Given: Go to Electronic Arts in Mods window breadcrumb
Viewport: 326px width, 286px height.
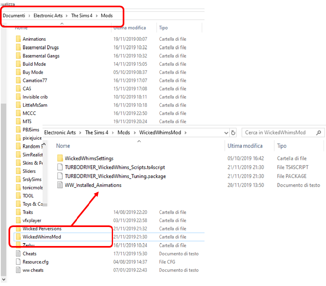Looking at the screenshot, I should coord(48,16).
